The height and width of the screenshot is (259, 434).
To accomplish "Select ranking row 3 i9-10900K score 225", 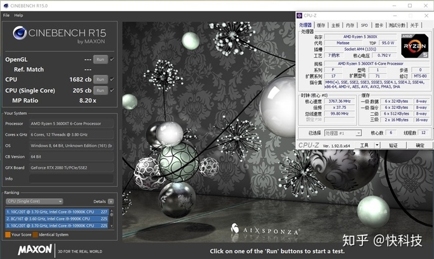I will 57,225.
